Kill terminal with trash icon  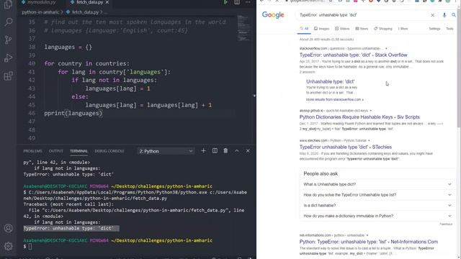[225, 151]
